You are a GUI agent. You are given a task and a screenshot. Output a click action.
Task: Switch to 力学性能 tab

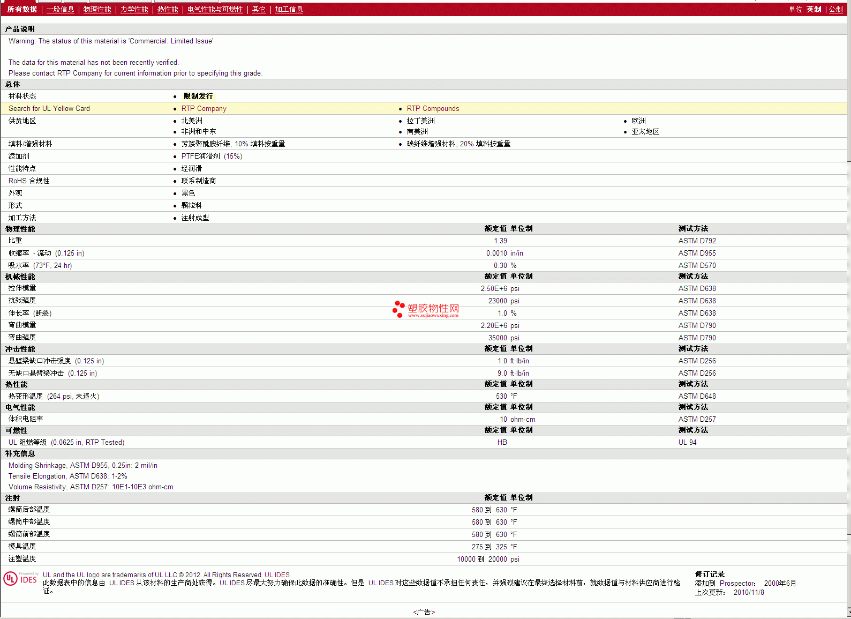click(134, 10)
